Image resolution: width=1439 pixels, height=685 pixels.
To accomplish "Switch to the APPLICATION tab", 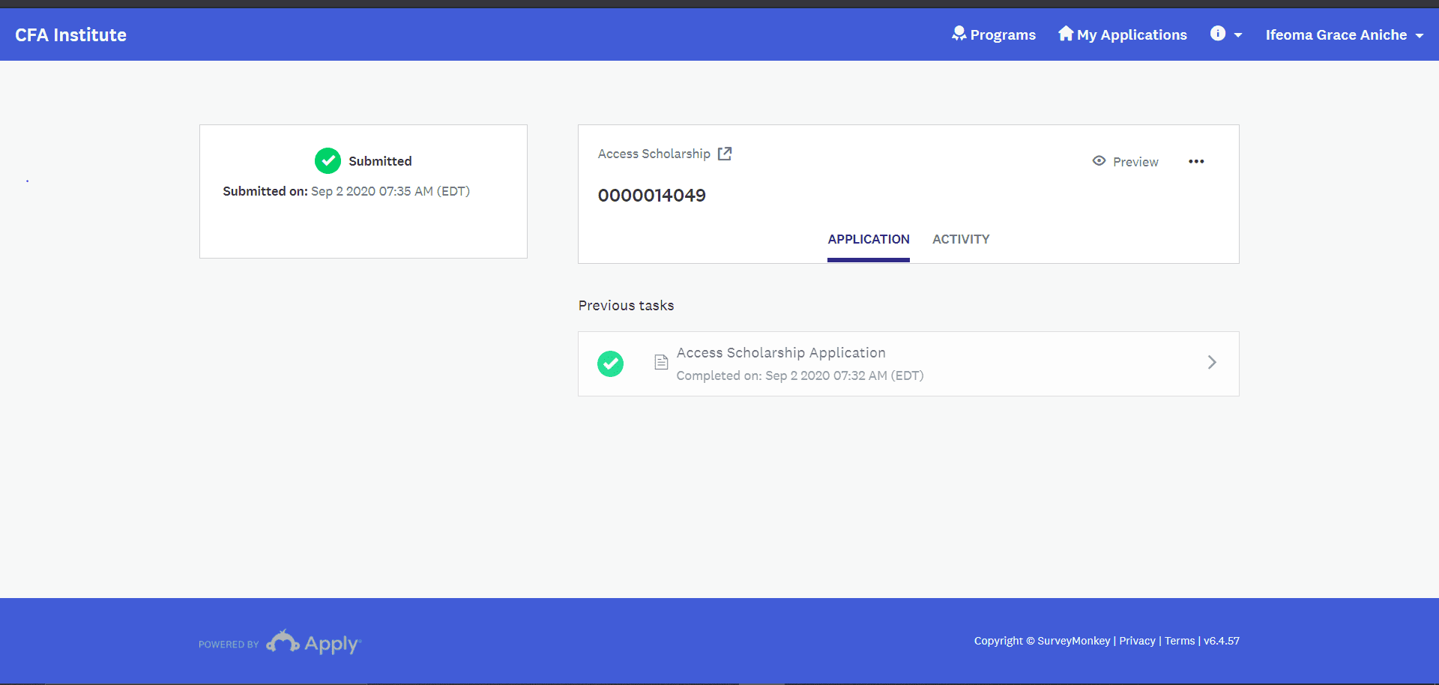I will pyautogui.click(x=868, y=239).
